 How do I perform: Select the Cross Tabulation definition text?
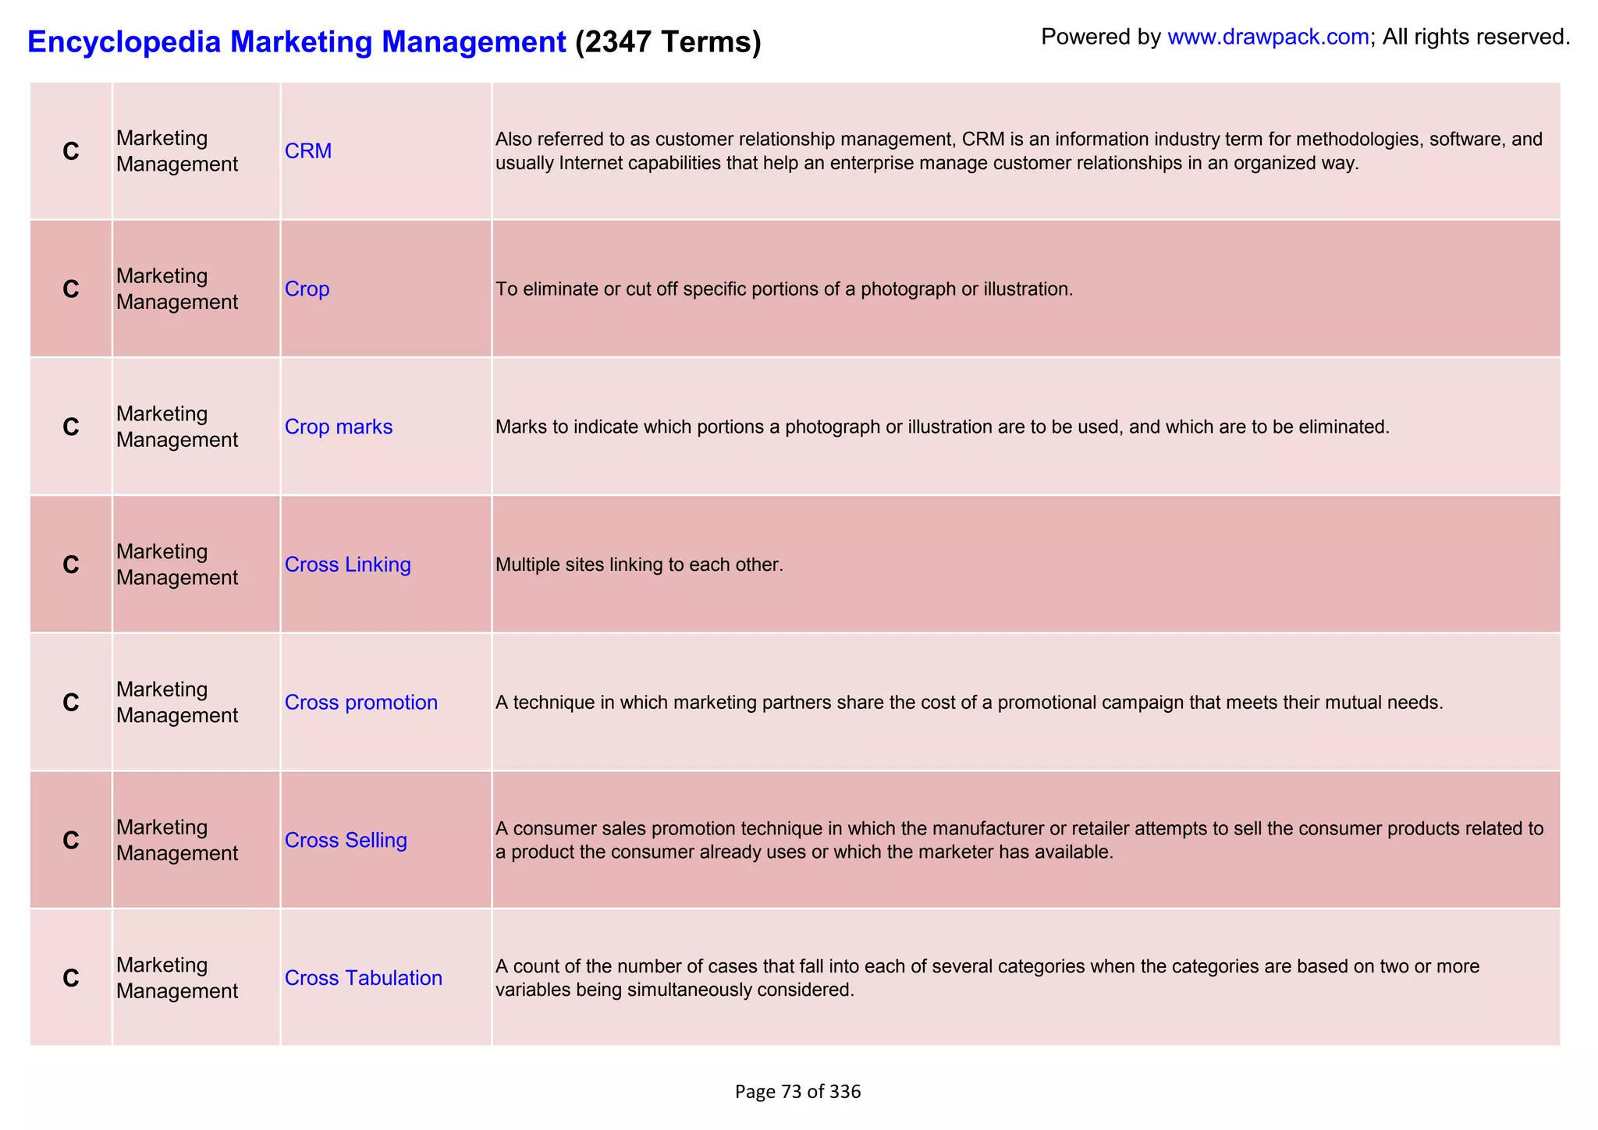click(x=987, y=978)
